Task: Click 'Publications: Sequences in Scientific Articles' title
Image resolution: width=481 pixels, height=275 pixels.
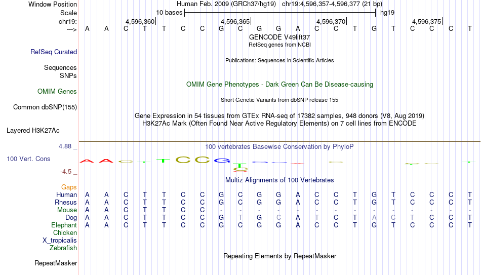Action: (x=279, y=60)
